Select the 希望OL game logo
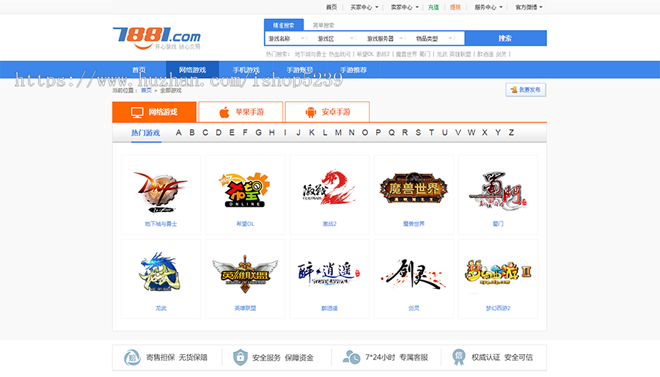 (245, 190)
